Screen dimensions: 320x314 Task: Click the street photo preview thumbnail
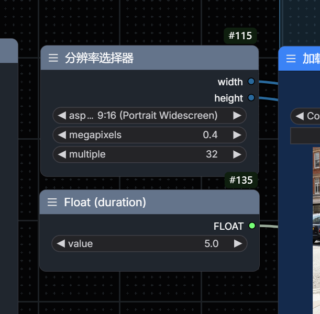pos(316,230)
